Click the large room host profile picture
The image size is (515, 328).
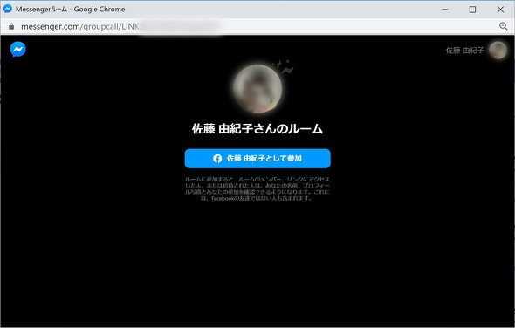point(257,89)
